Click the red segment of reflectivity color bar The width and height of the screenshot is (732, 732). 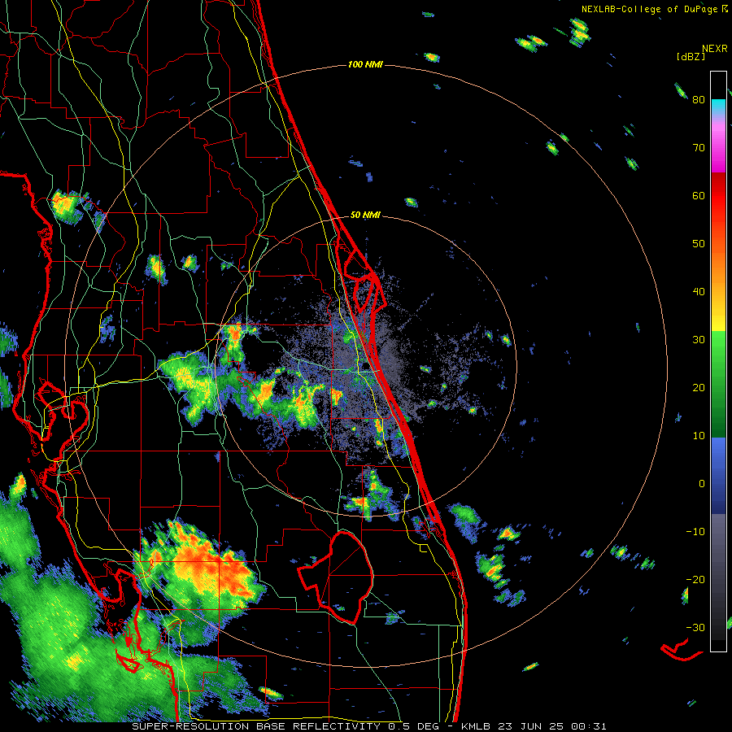tap(718, 196)
